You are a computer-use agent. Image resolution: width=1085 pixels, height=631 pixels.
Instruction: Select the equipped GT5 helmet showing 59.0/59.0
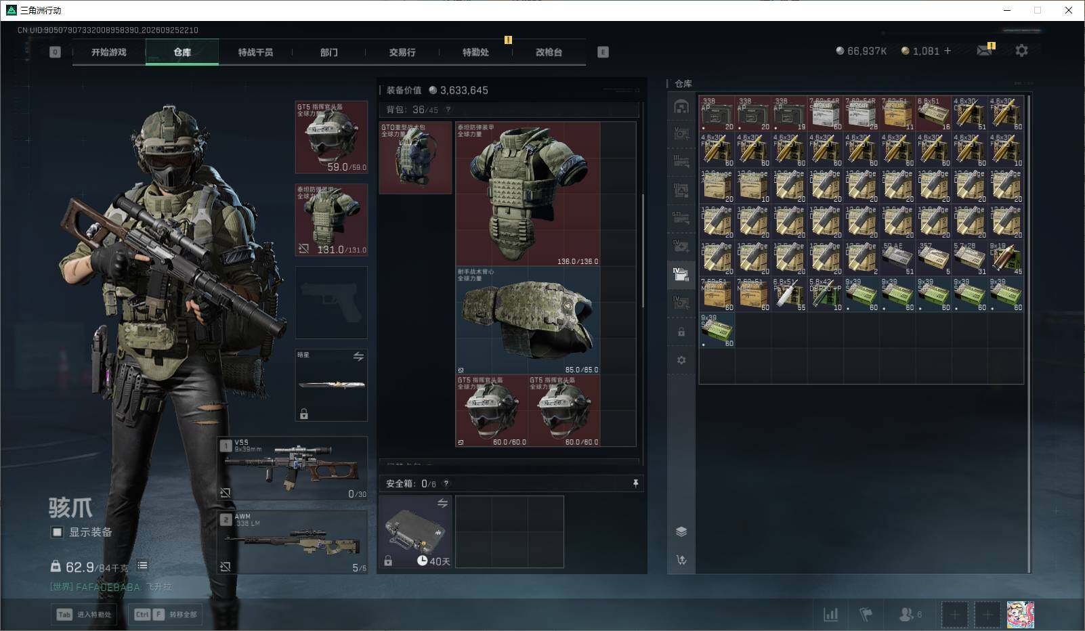[331, 137]
